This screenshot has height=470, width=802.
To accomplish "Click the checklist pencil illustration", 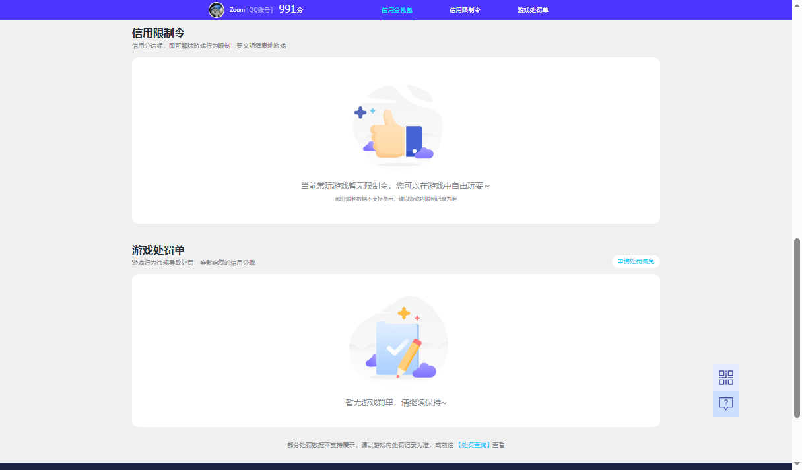I will [x=398, y=340].
